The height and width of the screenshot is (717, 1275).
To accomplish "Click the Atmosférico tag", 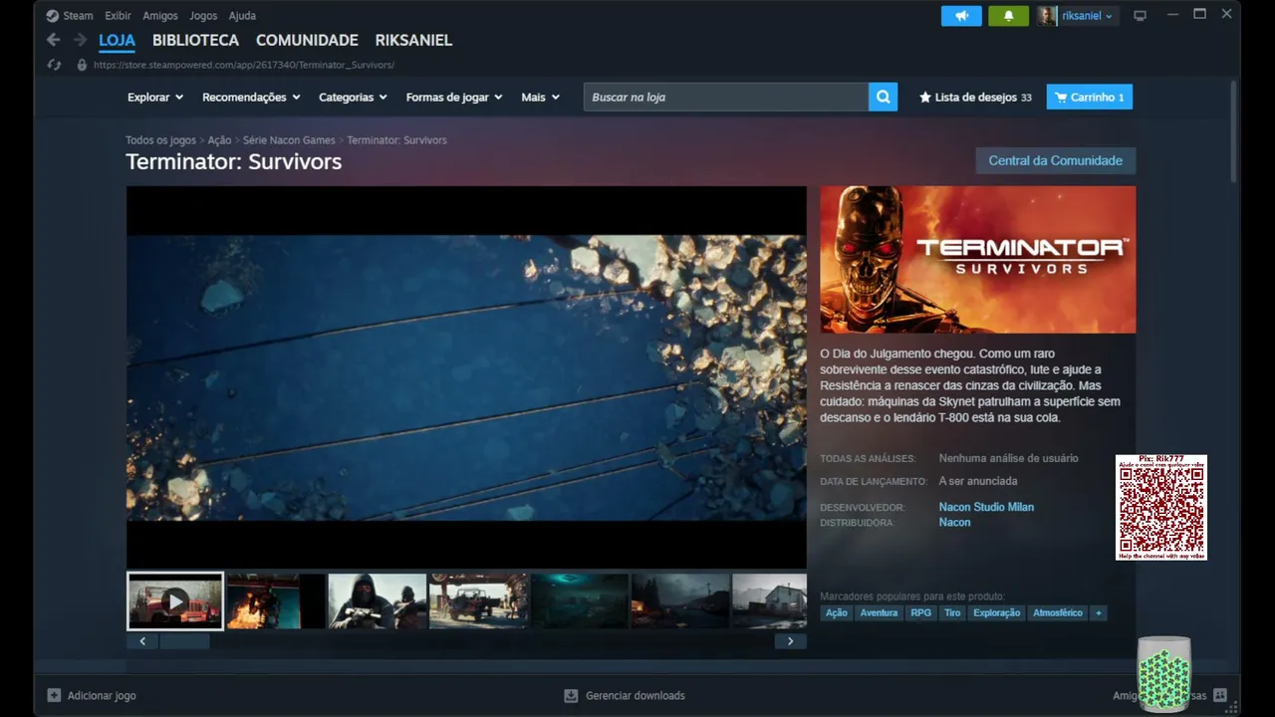I will tap(1058, 612).
